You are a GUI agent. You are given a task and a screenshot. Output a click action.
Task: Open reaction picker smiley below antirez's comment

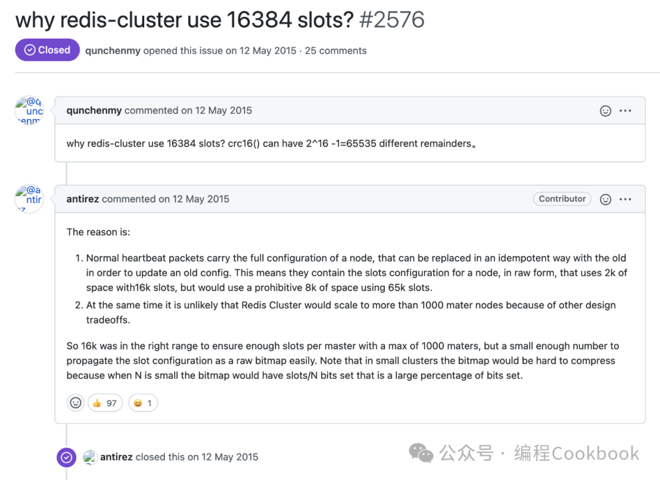[76, 403]
